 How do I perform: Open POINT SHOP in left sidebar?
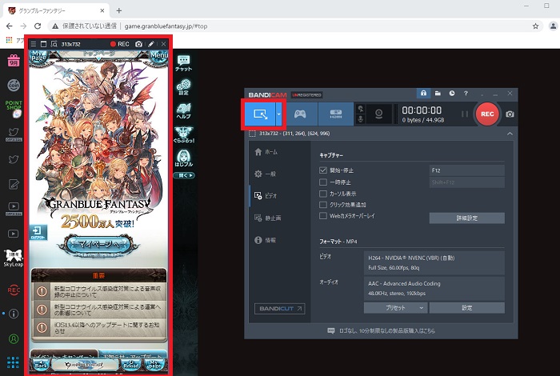[14, 109]
